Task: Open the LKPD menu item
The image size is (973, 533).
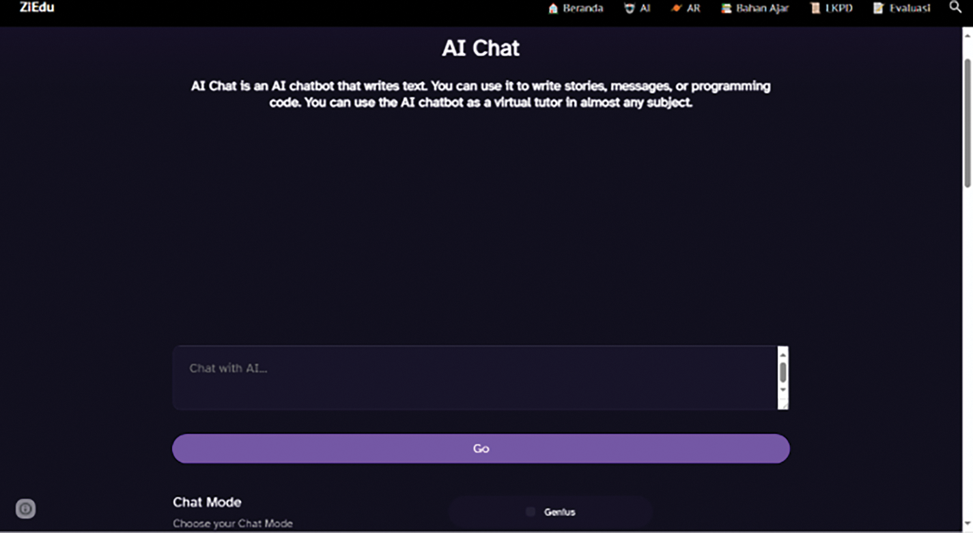Action: click(831, 8)
